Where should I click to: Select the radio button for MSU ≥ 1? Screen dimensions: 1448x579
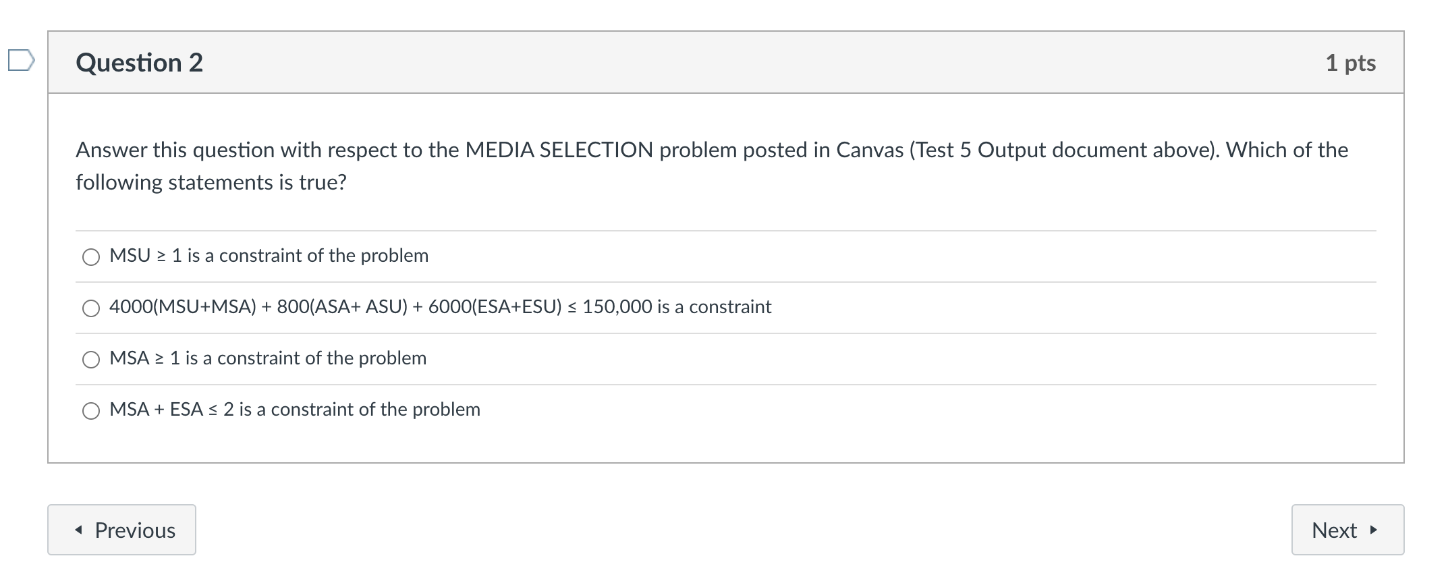(91, 256)
